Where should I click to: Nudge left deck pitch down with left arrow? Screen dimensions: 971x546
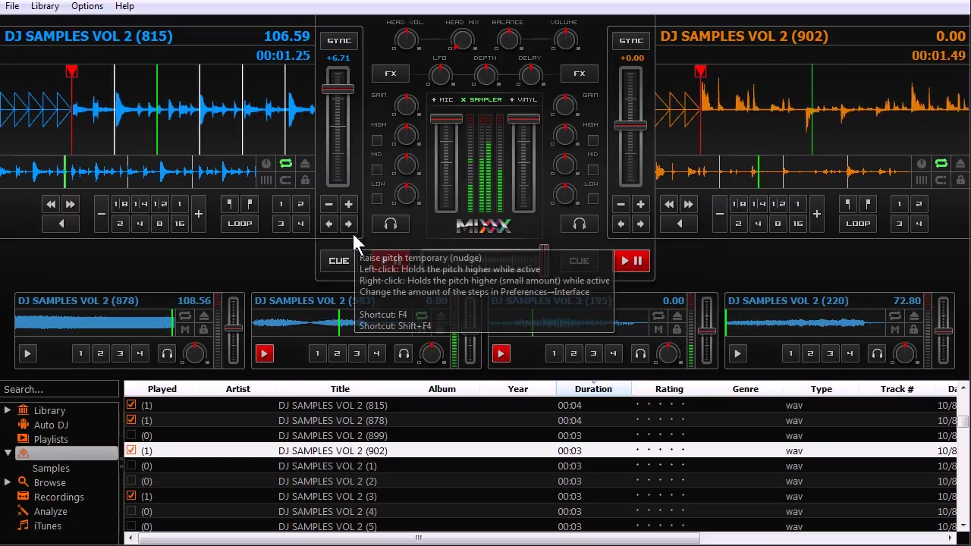click(328, 224)
